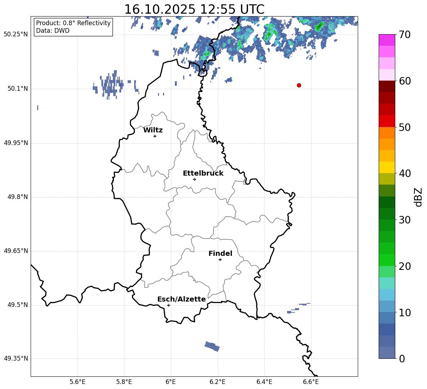Image resolution: width=427 pixels, height=389 pixels.
Task: Click the green high-reflectivity cell in the top-right corner
Action: click(319, 26)
